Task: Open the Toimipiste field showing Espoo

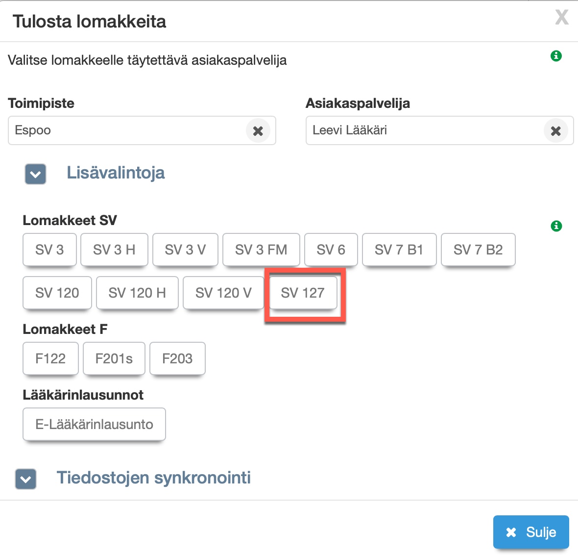Action: click(127, 130)
